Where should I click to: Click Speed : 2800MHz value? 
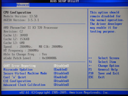(x=18, y=47)
